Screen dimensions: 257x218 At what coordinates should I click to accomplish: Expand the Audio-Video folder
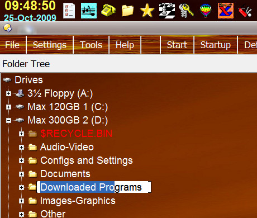[x=21, y=147]
